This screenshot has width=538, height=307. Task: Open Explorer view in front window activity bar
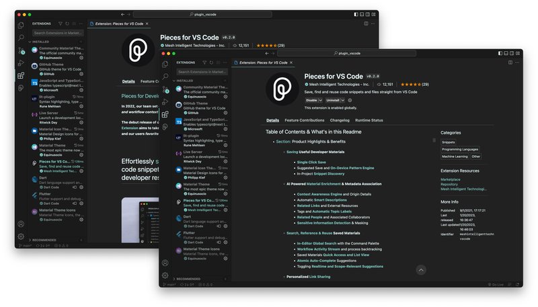coord(165,64)
